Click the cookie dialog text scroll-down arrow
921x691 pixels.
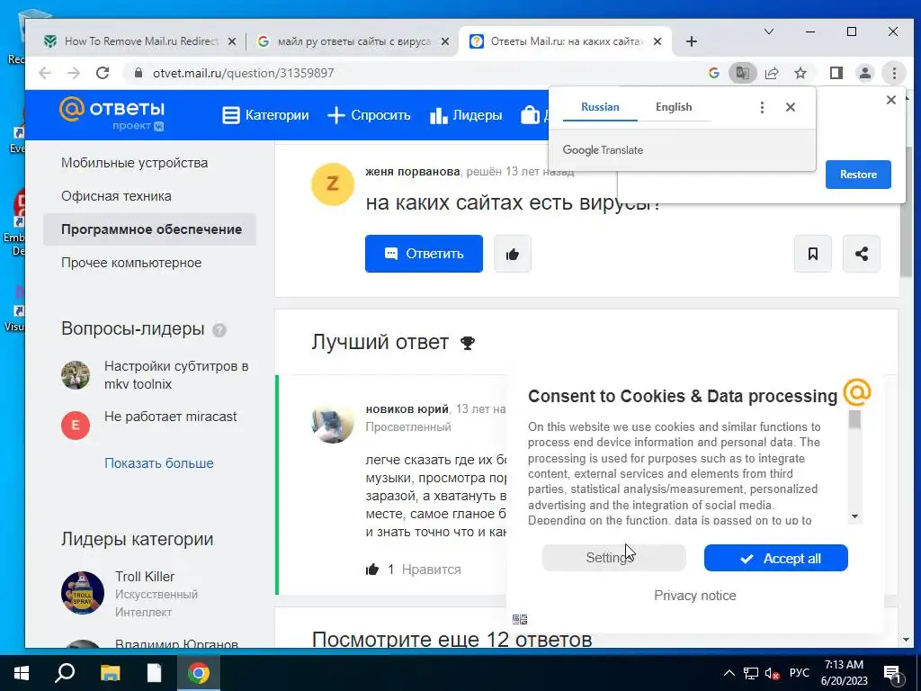[x=854, y=516]
